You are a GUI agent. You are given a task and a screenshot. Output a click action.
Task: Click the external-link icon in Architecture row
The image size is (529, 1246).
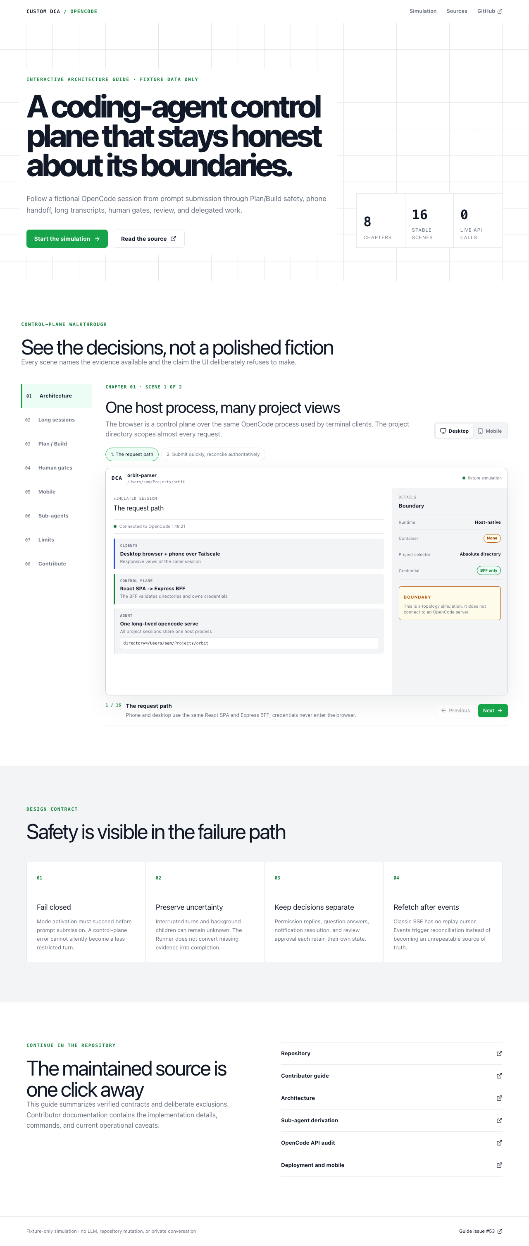(x=499, y=1098)
